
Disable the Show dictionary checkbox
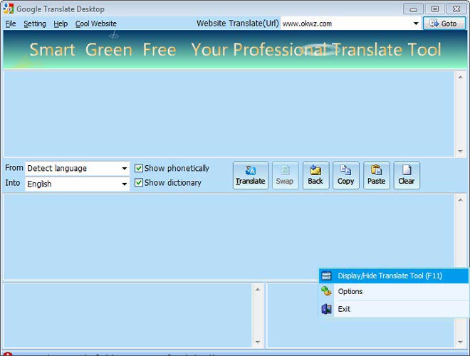[x=140, y=183]
